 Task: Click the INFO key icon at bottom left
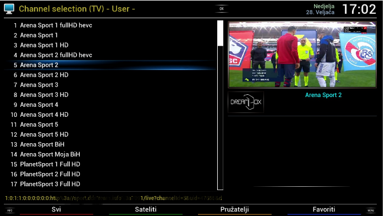10,210
